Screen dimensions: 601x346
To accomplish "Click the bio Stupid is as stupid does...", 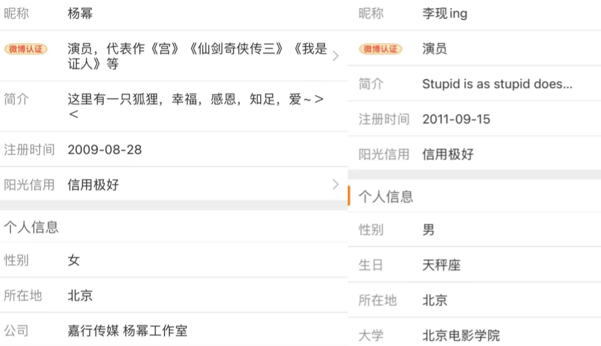I will point(497,84).
